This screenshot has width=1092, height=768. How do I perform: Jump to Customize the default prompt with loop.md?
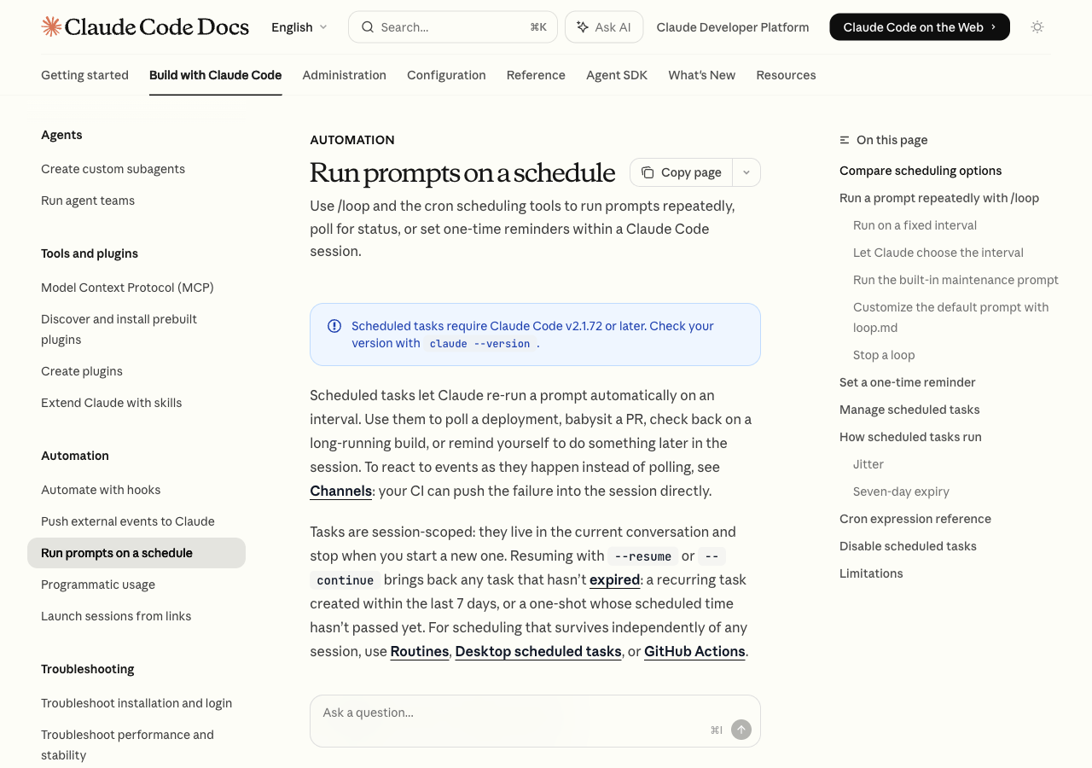[951, 317]
